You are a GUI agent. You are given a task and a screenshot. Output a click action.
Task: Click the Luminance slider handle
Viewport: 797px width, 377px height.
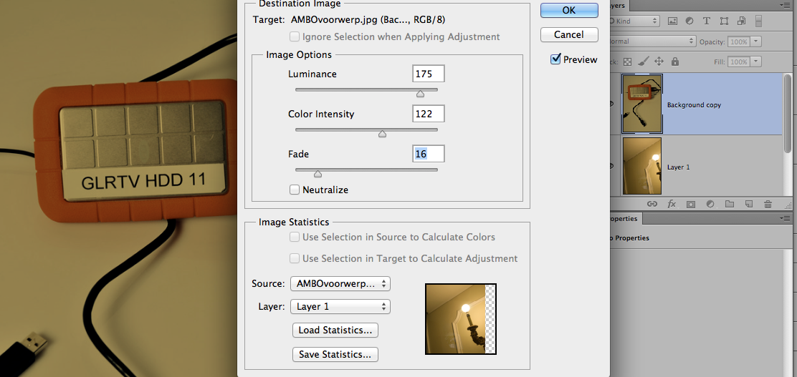420,94
